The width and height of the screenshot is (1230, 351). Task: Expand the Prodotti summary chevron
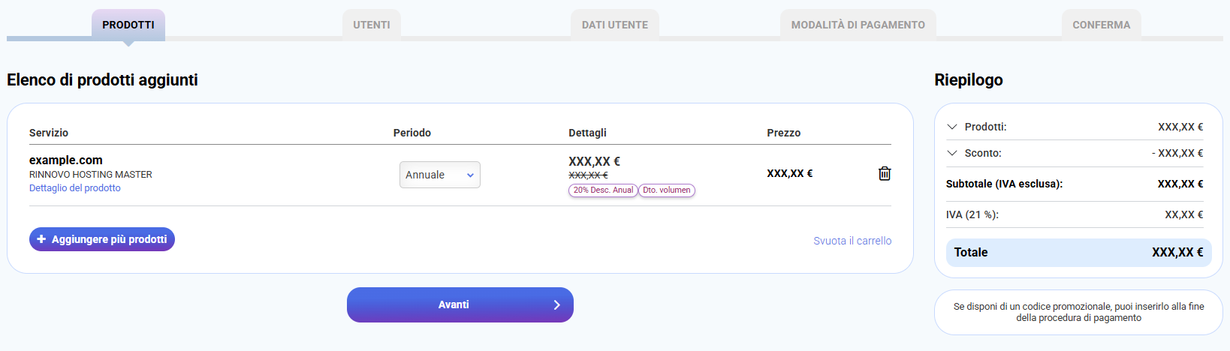tap(952, 127)
